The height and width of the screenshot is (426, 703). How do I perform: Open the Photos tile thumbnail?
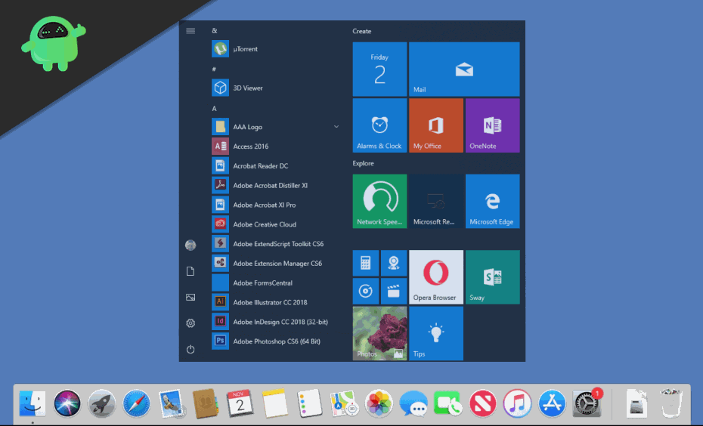coord(379,333)
